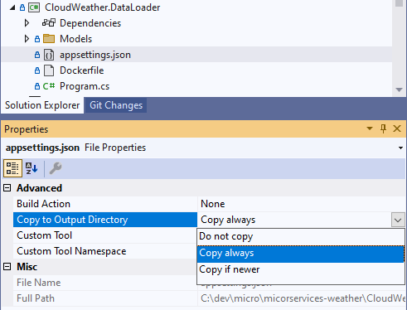Screen dimensions: 407x310
Task: Click the Full Path value text
Action: click(x=303, y=298)
